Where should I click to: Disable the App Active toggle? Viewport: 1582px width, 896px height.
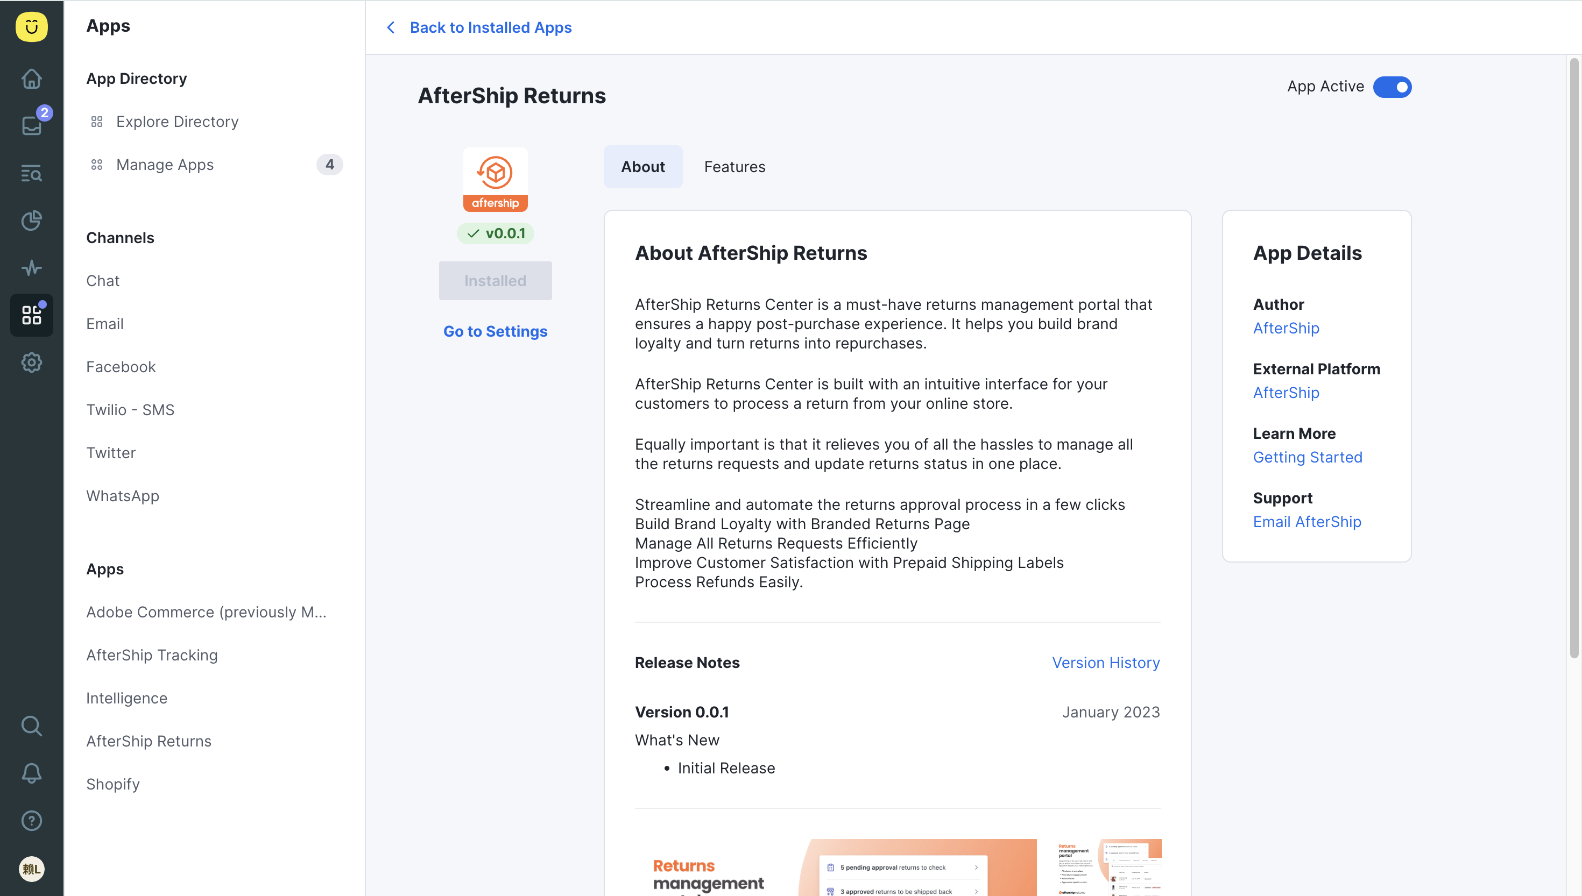pyautogui.click(x=1392, y=87)
